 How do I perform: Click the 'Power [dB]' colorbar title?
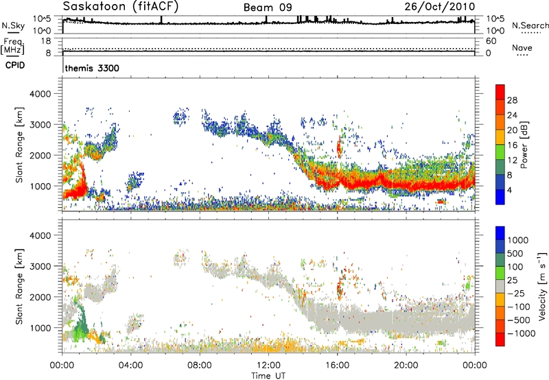[524, 145]
